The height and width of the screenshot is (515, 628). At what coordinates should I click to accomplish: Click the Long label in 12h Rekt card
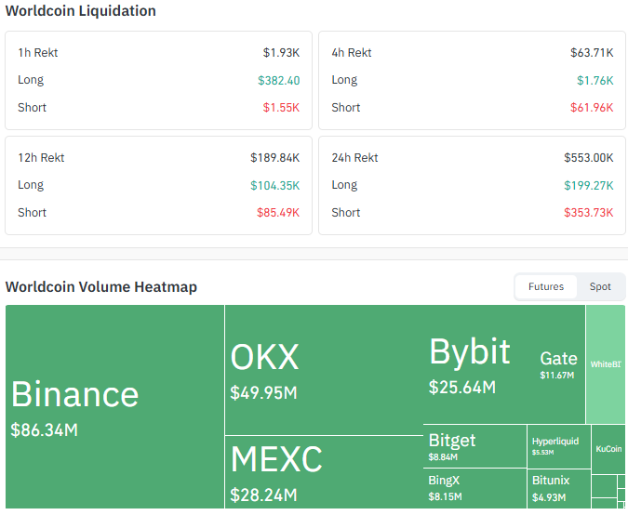point(31,185)
